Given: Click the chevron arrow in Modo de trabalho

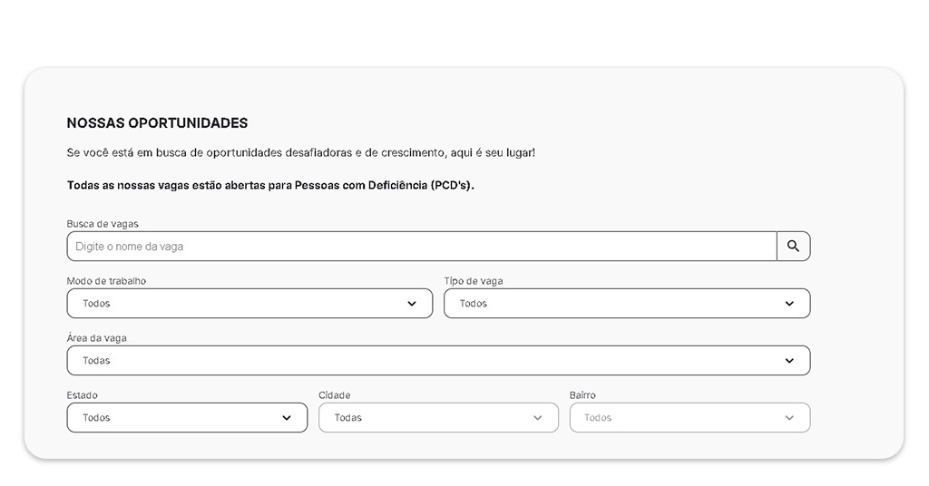Looking at the screenshot, I should coord(412,304).
